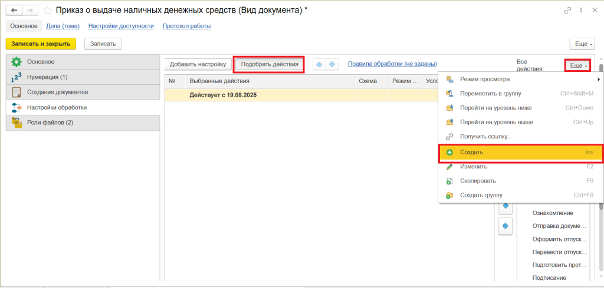Click the copy link chain icon in title bar
Screen dimensions: 604x288
coord(567,11)
